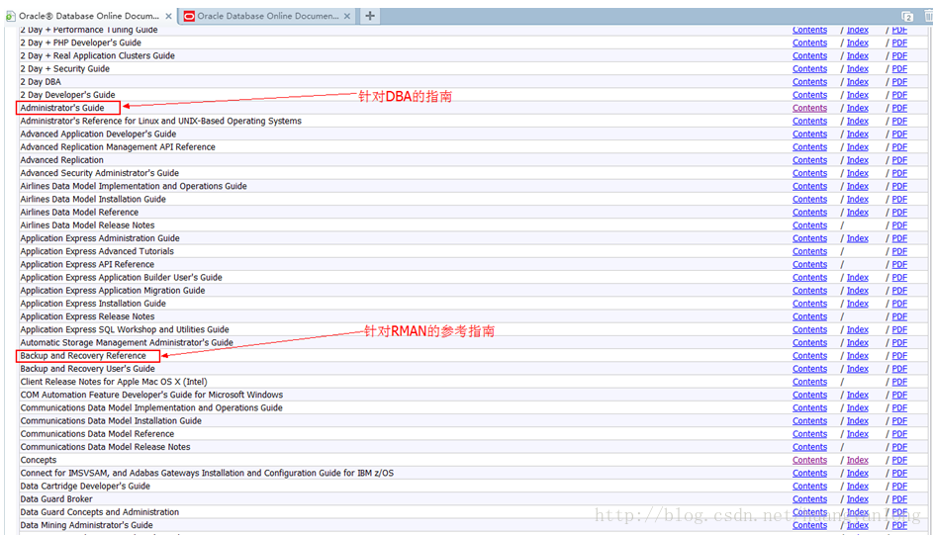Open Contents for Advanced Security Administrator's Guide
Screen dimensions: 933x535
pyautogui.click(x=809, y=173)
